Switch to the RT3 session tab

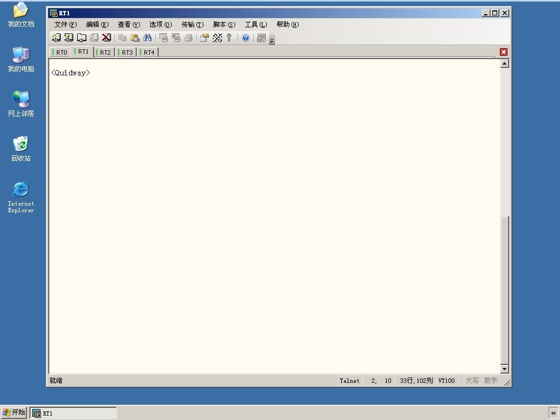126,52
